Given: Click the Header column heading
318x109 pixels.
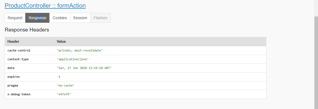Looking at the screenshot, I should pyautogui.click(x=13, y=42).
